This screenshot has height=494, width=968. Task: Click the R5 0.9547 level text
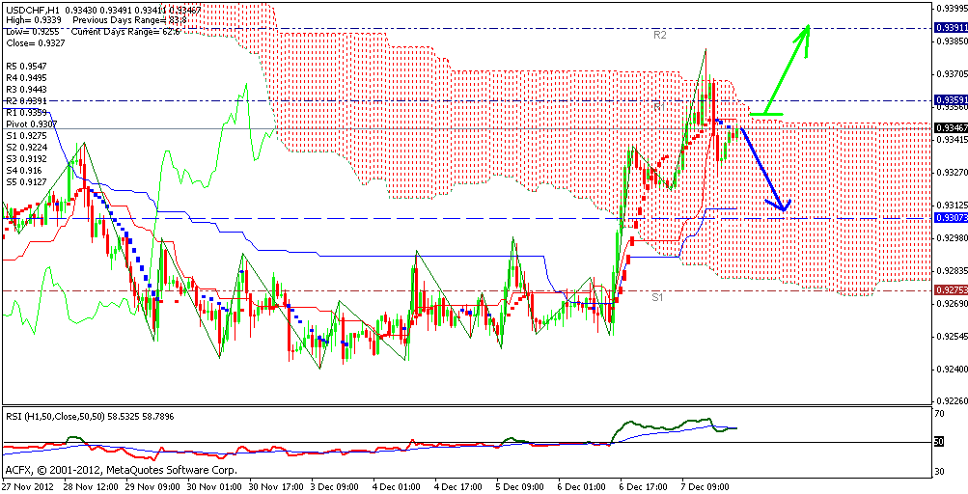click(26, 67)
